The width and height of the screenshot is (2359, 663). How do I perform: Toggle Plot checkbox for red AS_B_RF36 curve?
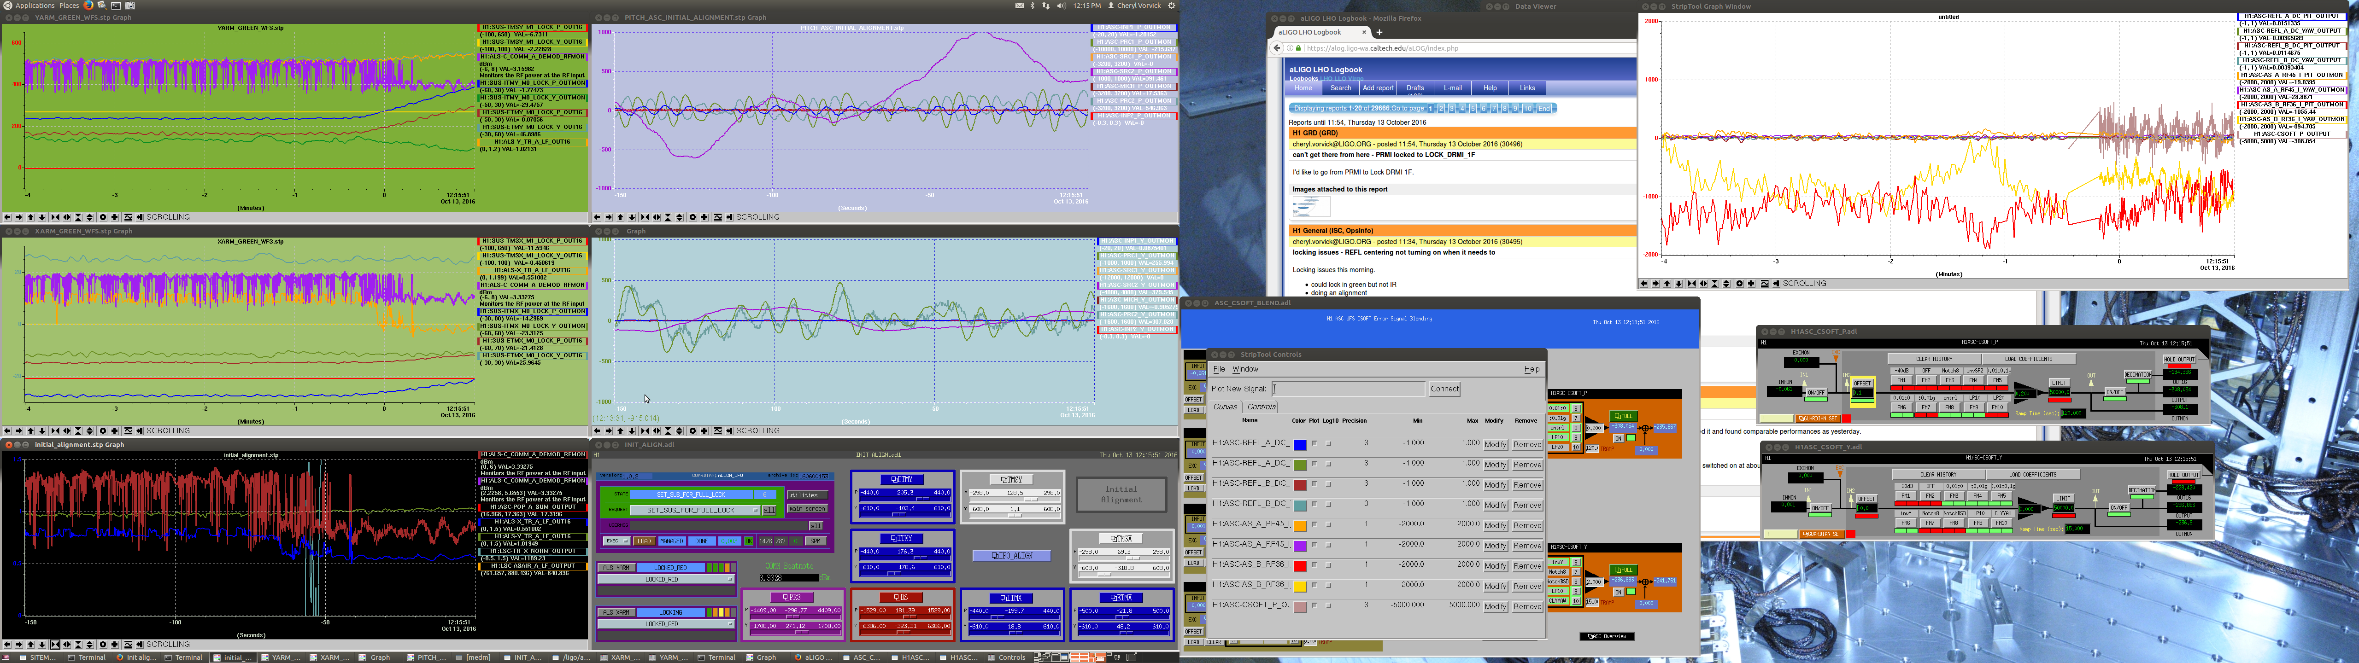[1315, 565]
